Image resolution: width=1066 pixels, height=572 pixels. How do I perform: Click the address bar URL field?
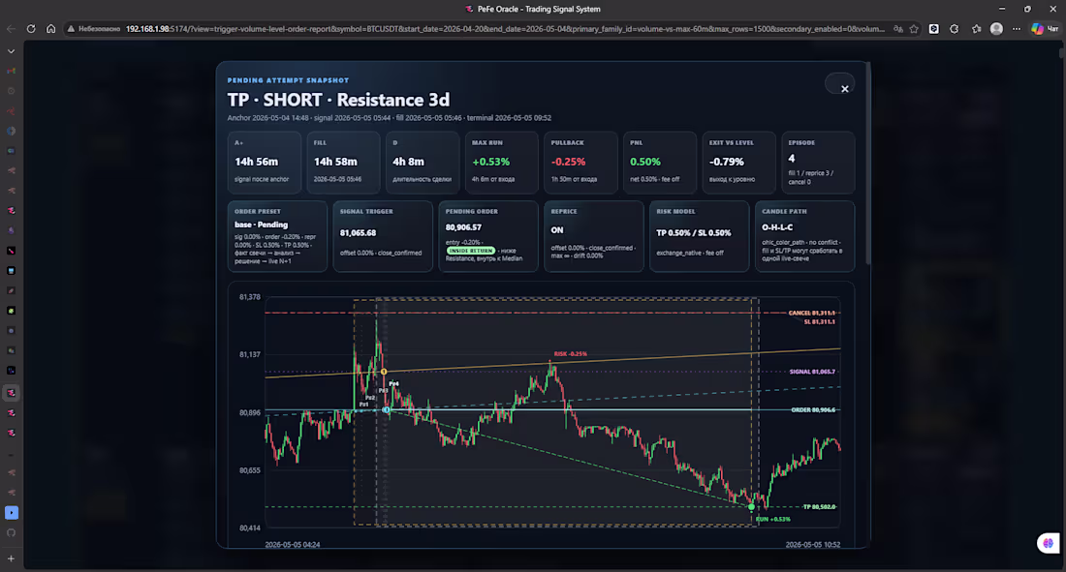505,29
